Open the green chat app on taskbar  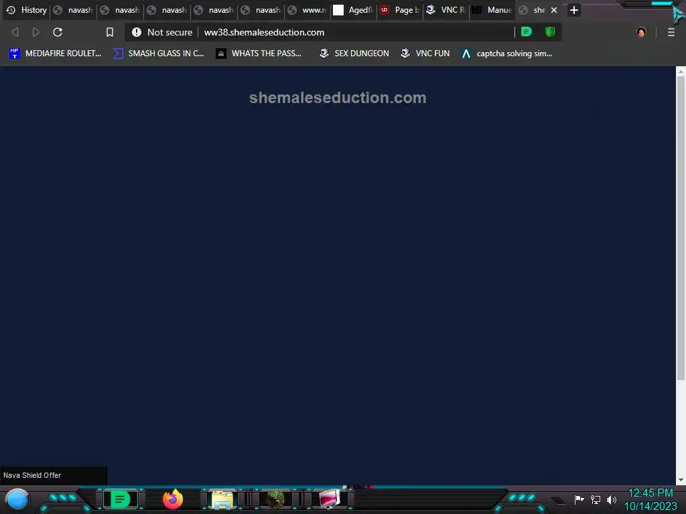coord(121,499)
